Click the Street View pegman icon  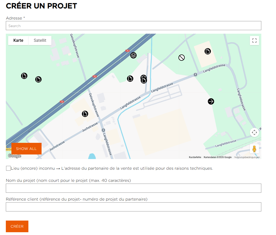tap(254, 149)
